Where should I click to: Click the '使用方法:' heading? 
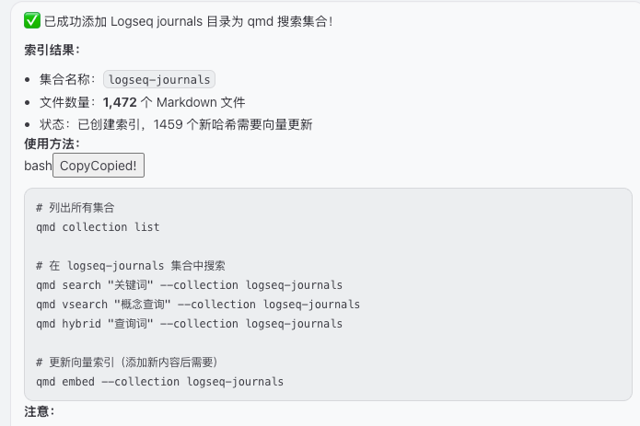tap(52, 144)
